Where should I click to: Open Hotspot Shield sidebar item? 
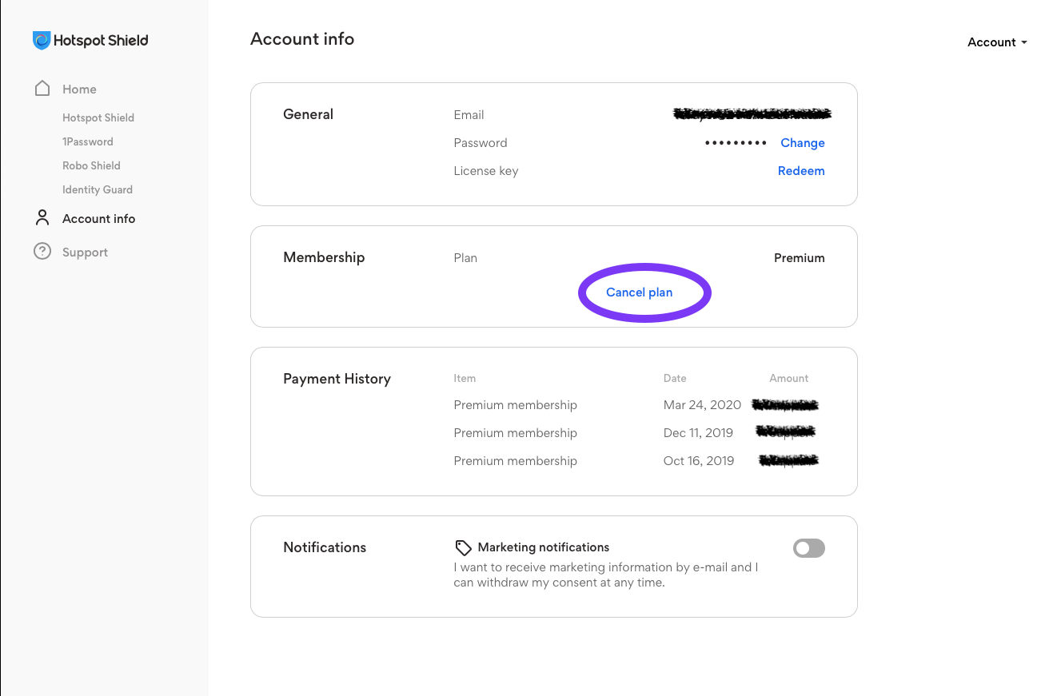point(98,117)
